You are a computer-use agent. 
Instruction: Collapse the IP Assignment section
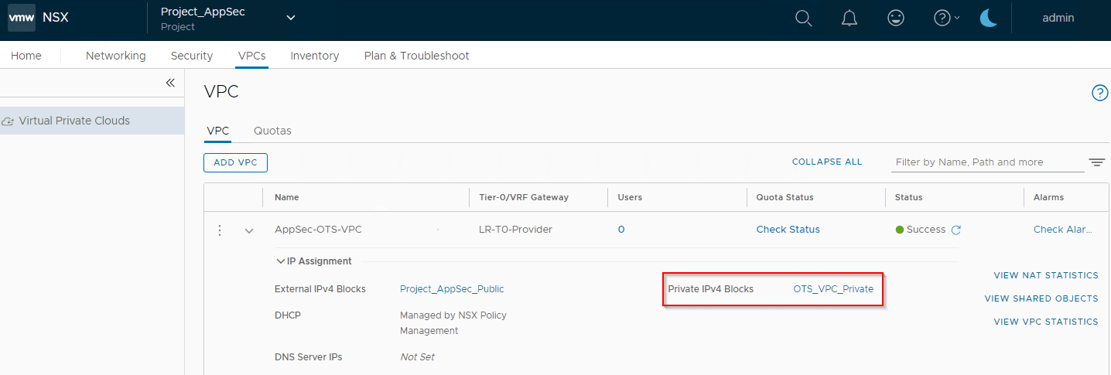281,261
